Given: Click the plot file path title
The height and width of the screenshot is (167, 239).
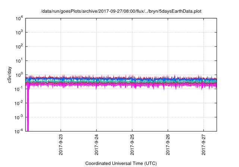Looking at the screenshot, I should click(x=121, y=11).
